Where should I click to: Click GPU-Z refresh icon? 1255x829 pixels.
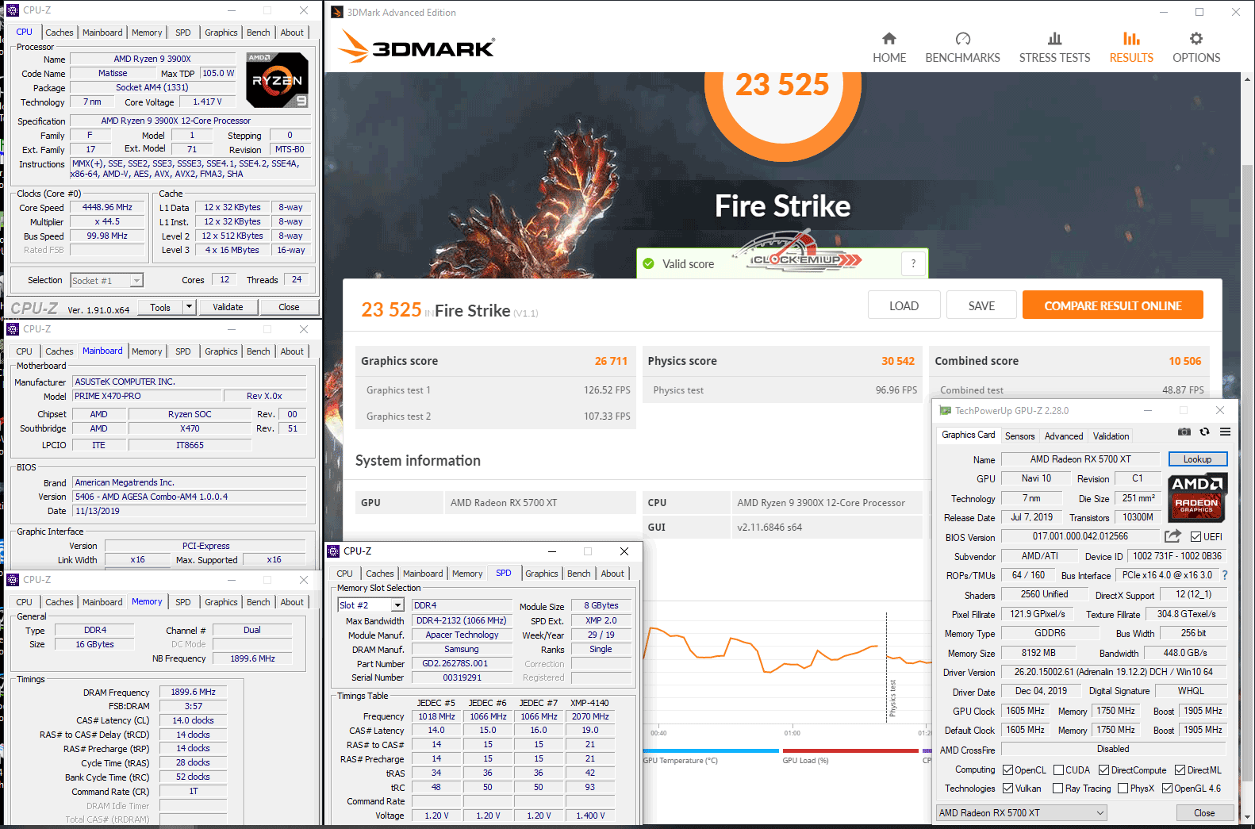(x=1204, y=432)
